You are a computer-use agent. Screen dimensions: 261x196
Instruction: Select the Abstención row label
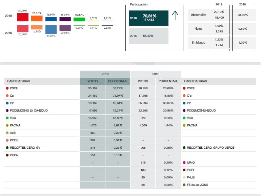(x=198, y=15)
